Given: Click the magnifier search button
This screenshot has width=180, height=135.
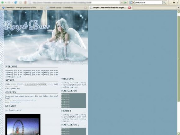Looking at the screenshot, I should pos(165,2).
